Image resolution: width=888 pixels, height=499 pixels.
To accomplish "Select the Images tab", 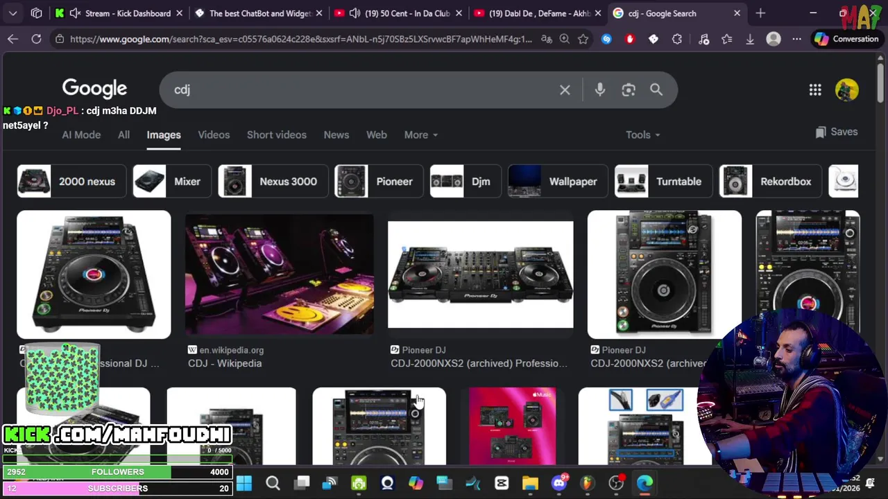I will [x=164, y=135].
